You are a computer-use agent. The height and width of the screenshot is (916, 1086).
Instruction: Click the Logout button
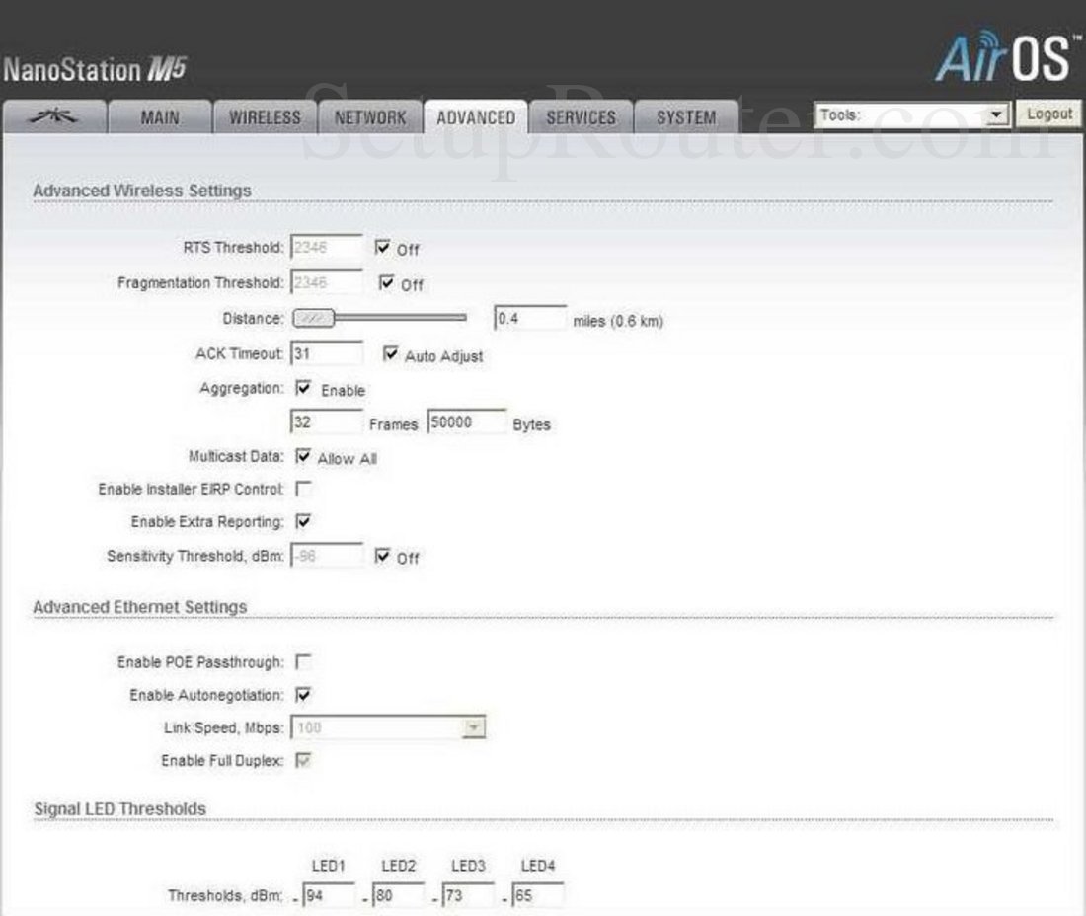point(1048,114)
